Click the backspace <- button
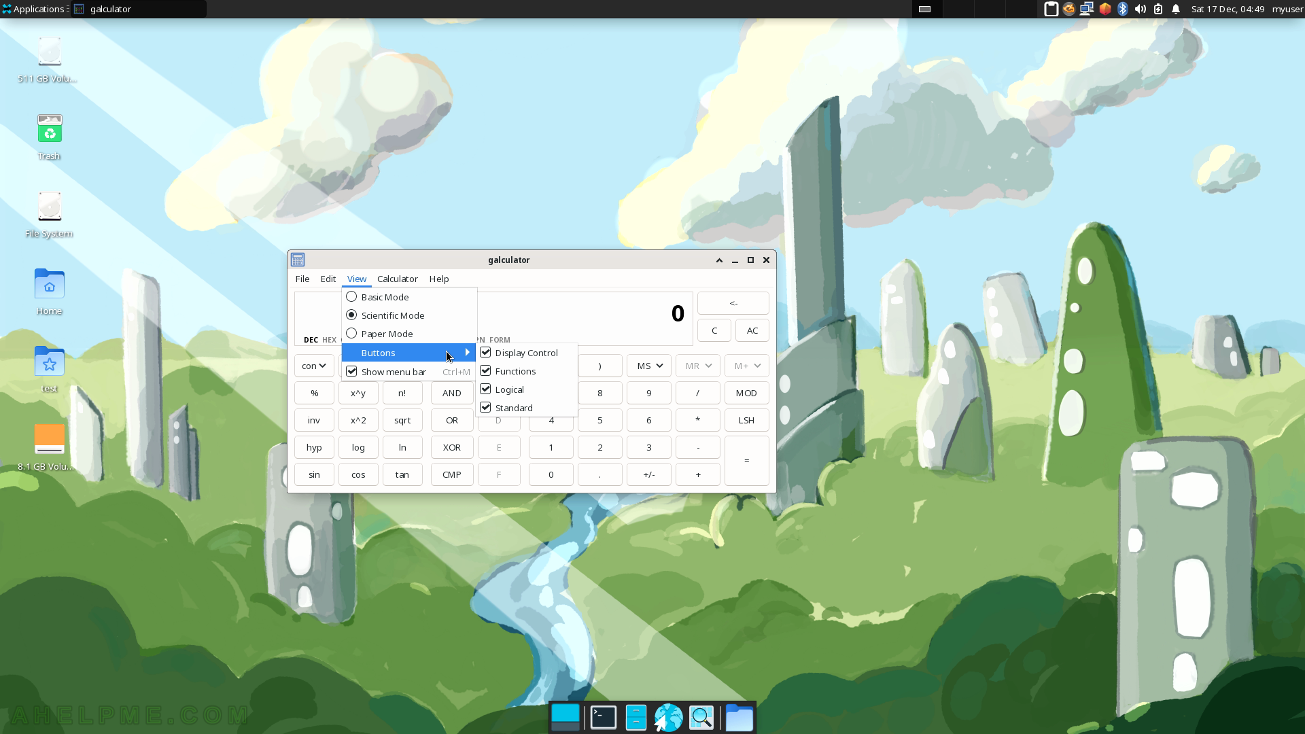Screen dimensions: 1305x734 [x=733, y=303]
